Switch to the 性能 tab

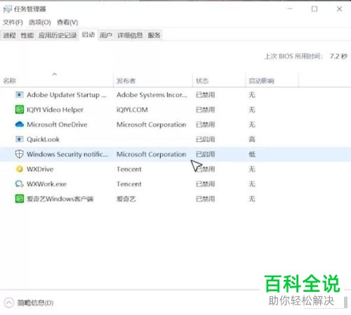27,35
